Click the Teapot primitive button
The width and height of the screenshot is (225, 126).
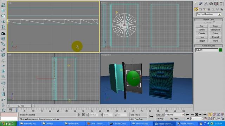click(201, 41)
